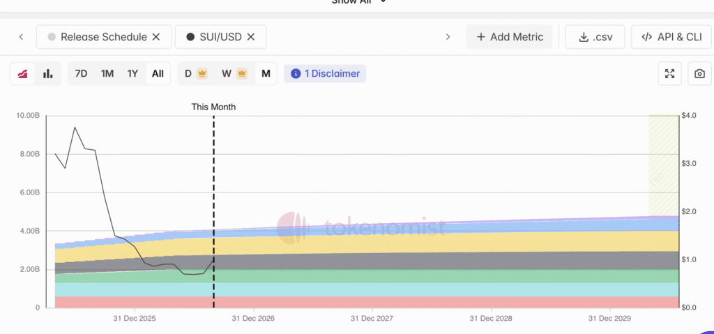Click the 31 Dec 2025 axis label
Screen dimensions: 714x334
click(x=135, y=319)
